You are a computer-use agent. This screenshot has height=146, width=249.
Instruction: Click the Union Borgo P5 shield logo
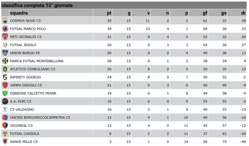5,53
